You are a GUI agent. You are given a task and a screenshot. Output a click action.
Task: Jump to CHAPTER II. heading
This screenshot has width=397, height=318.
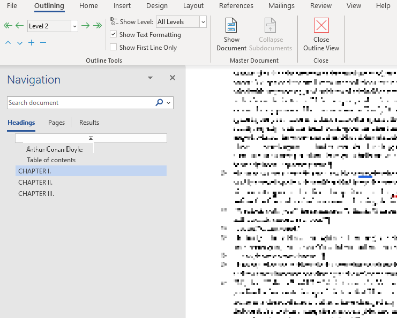coord(35,183)
